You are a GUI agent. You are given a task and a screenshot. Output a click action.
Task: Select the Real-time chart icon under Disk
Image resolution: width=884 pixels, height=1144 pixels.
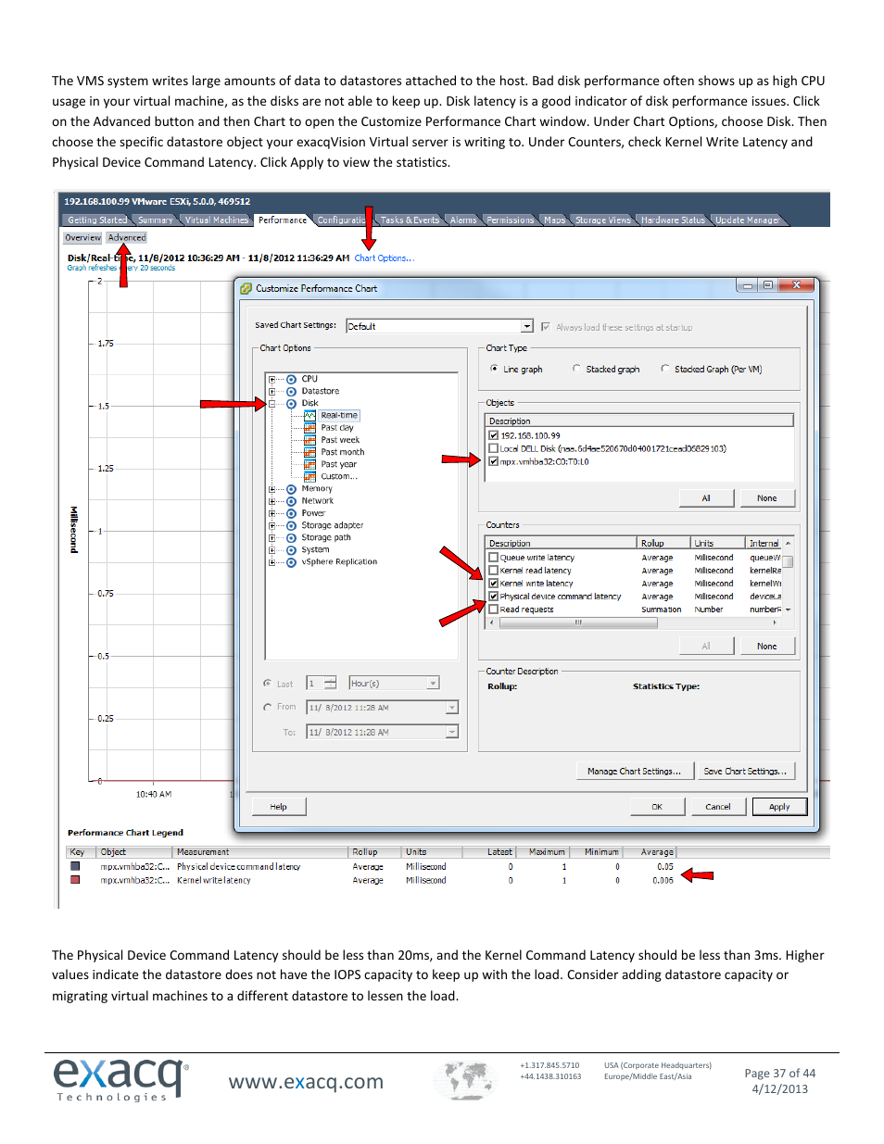click(x=310, y=415)
